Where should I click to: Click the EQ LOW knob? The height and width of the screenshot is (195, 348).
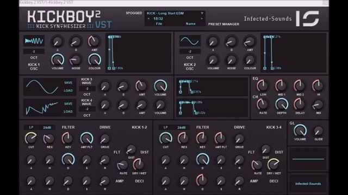pos(263,86)
